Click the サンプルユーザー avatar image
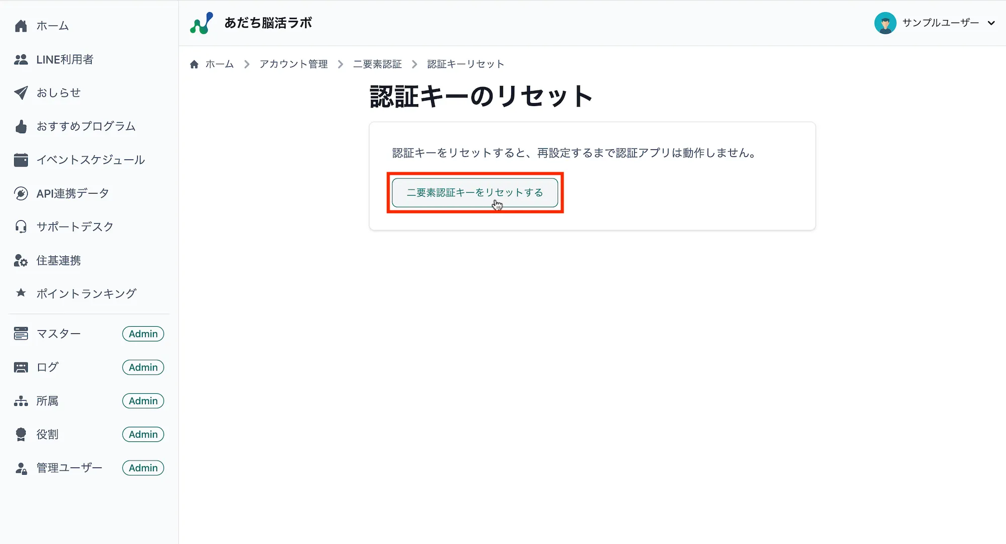This screenshot has width=1006, height=544. click(x=886, y=23)
